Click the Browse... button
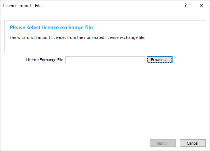 [x=159, y=60]
